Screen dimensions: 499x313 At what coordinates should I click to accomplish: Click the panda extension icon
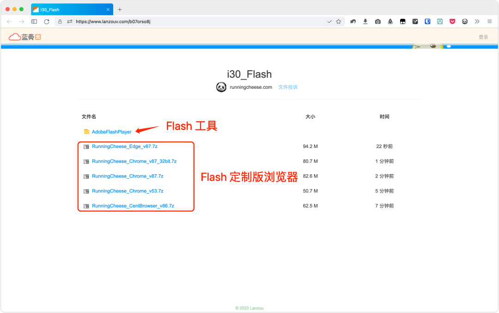pos(465,22)
